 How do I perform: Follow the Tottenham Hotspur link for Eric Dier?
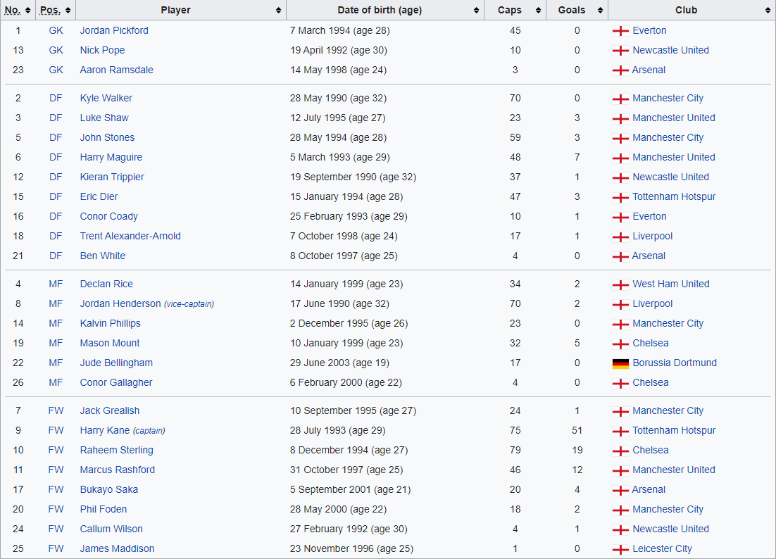673,196
